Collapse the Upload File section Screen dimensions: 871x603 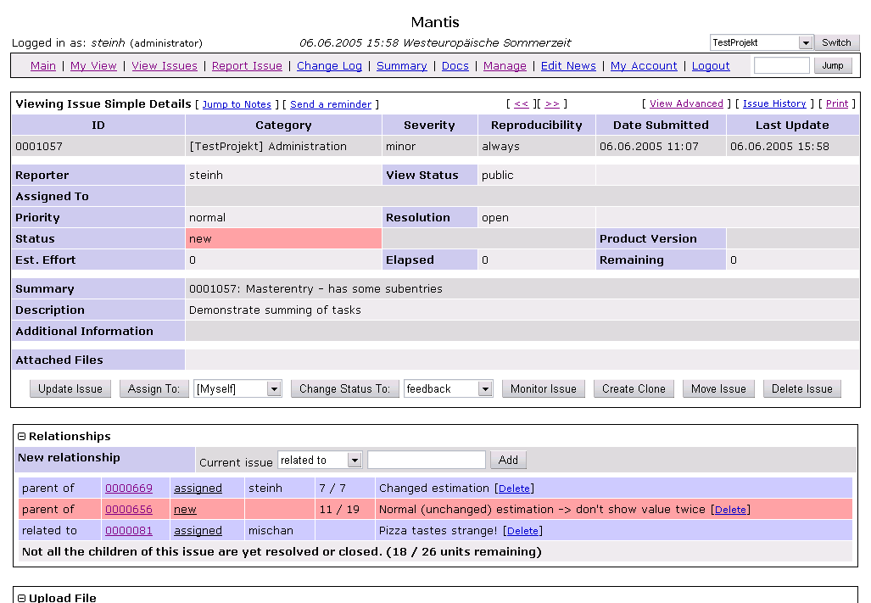[x=22, y=598]
